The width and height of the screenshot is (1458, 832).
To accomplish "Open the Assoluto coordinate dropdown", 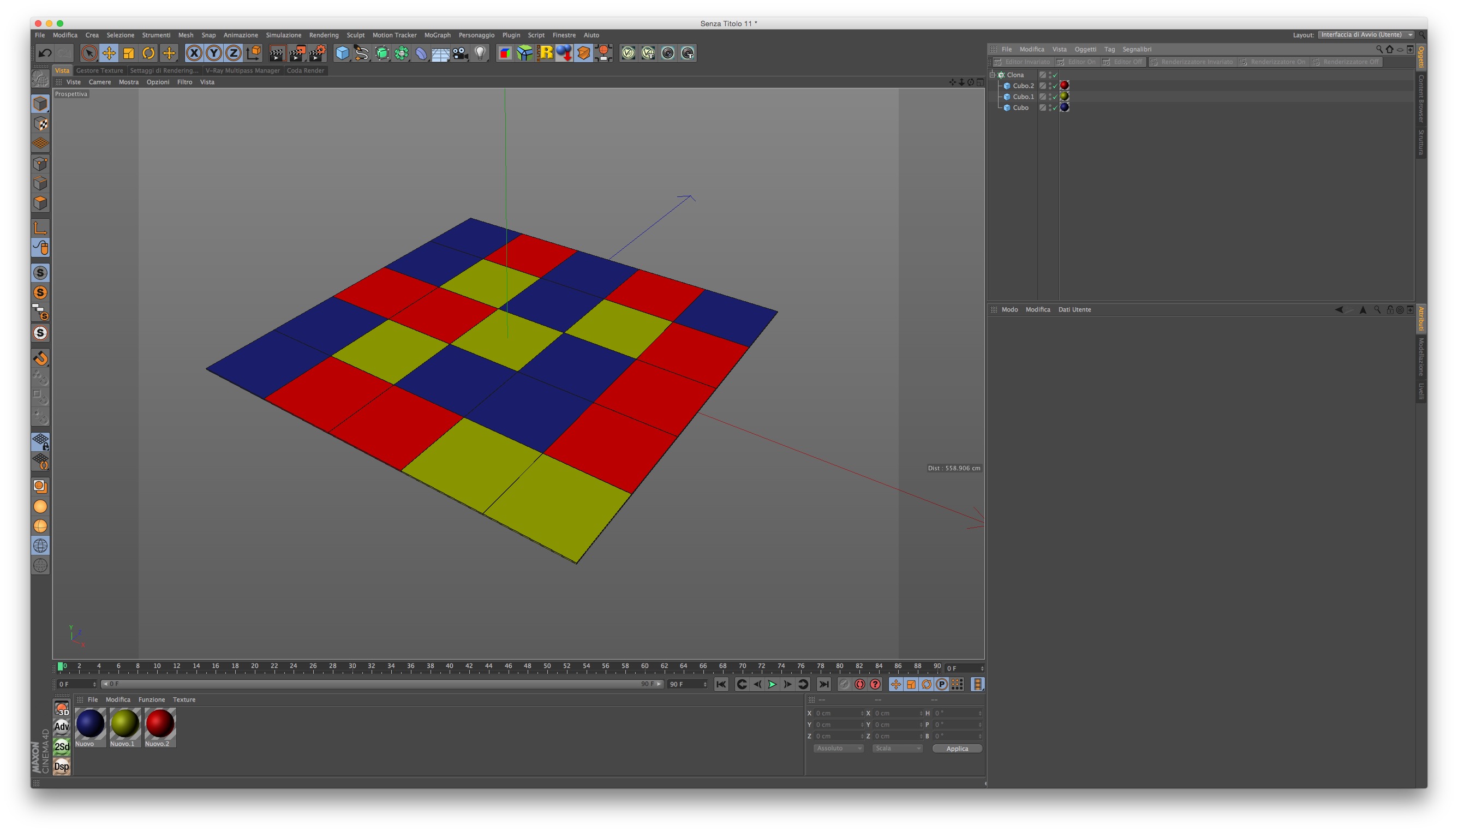I will tap(838, 749).
